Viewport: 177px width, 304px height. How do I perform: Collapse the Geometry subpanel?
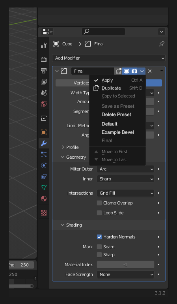pyautogui.click(x=63, y=157)
